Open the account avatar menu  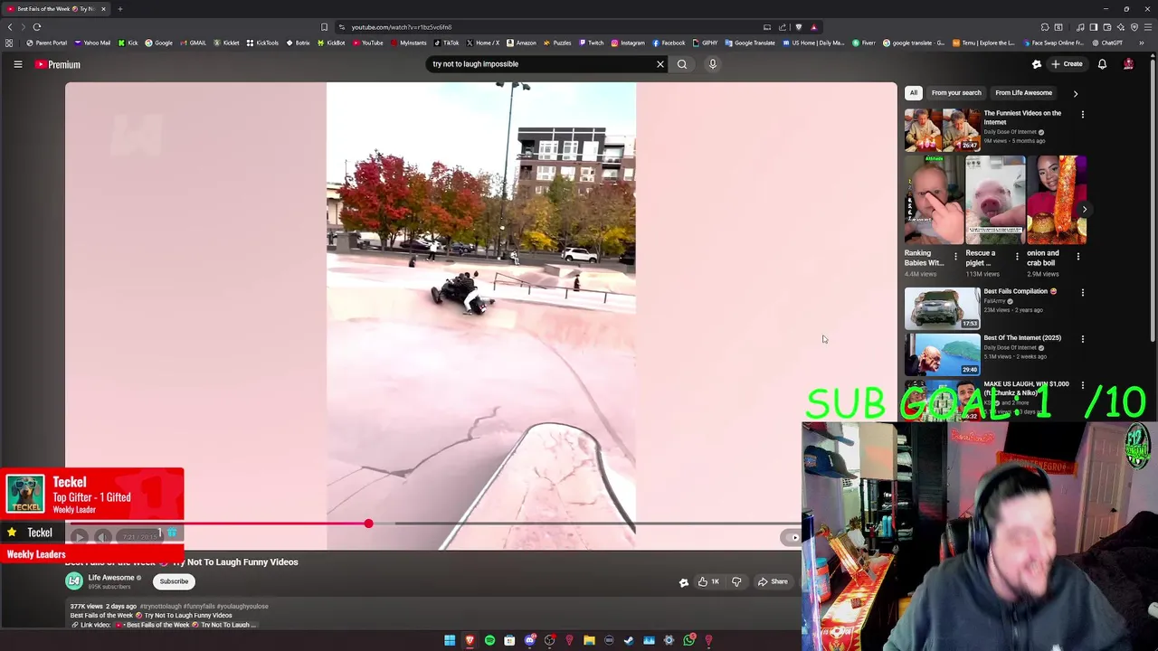(x=1128, y=64)
